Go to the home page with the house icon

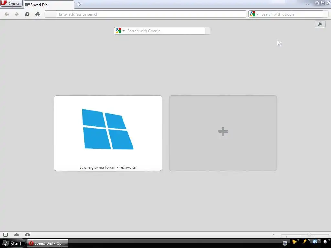[x=37, y=14]
